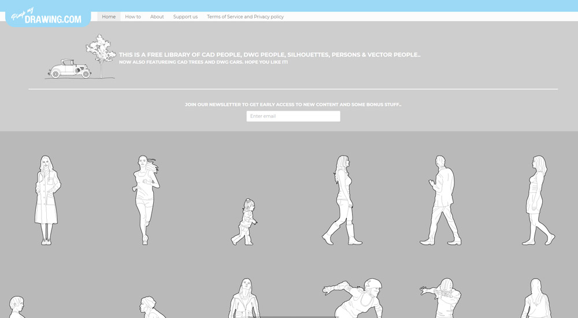
Task: Select the walking woman in boots drawing
Action: (342, 200)
